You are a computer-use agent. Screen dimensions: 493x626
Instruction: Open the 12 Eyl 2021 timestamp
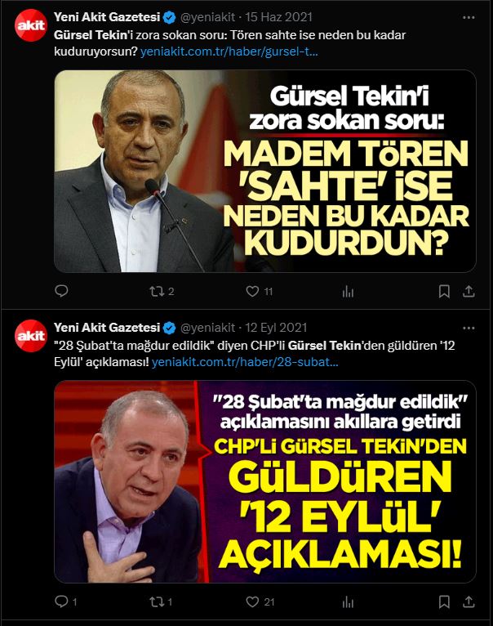pyautogui.click(x=276, y=328)
